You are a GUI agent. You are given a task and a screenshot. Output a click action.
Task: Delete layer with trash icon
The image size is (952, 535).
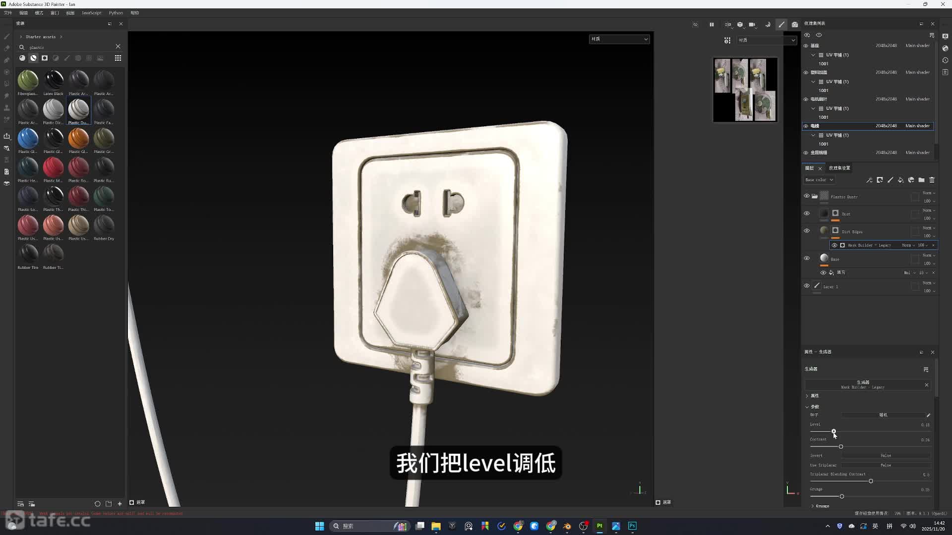point(932,180)
